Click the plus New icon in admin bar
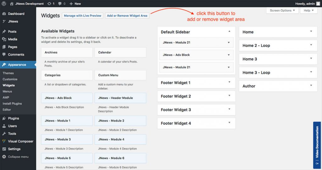Screen dimensions: 322x170 click(71, 4)
